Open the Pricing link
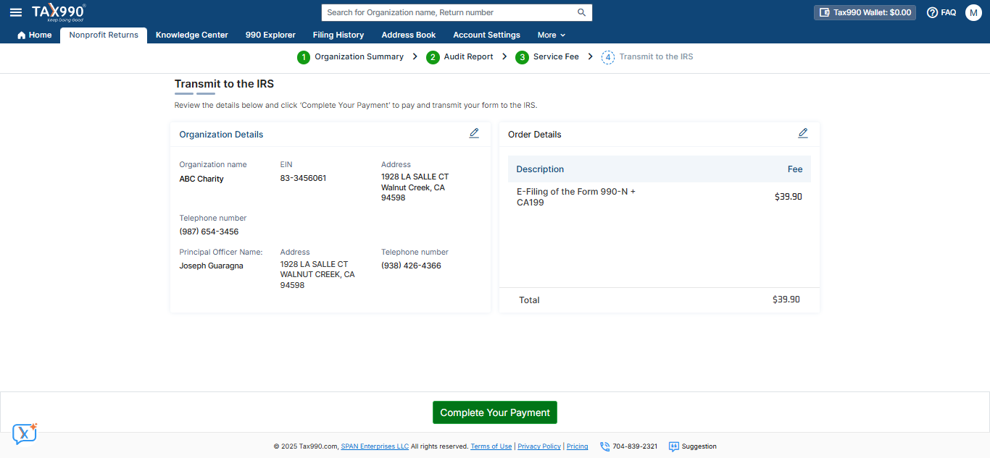The width and height of the screenshot is (990, 458). [578, 446]
